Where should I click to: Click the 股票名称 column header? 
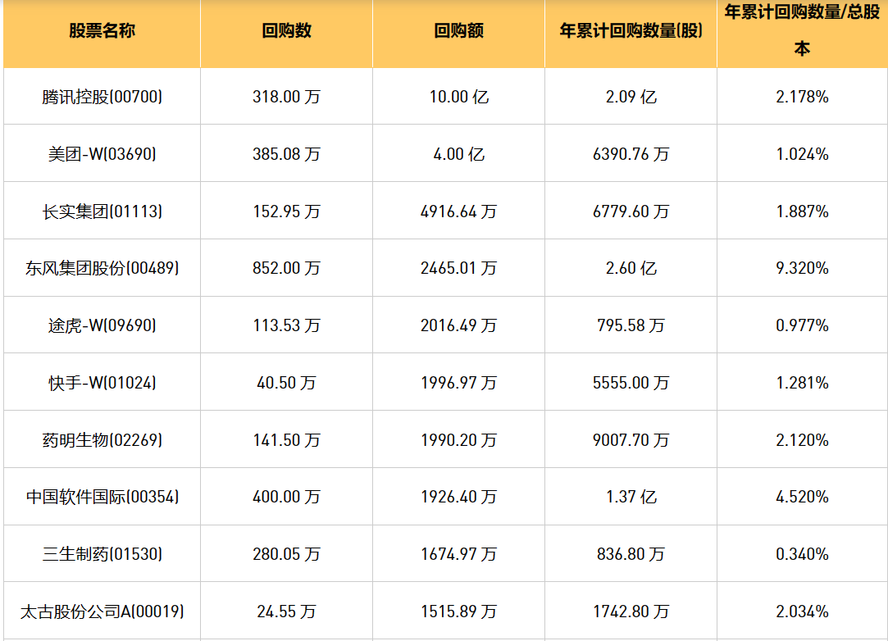point(102,31)
